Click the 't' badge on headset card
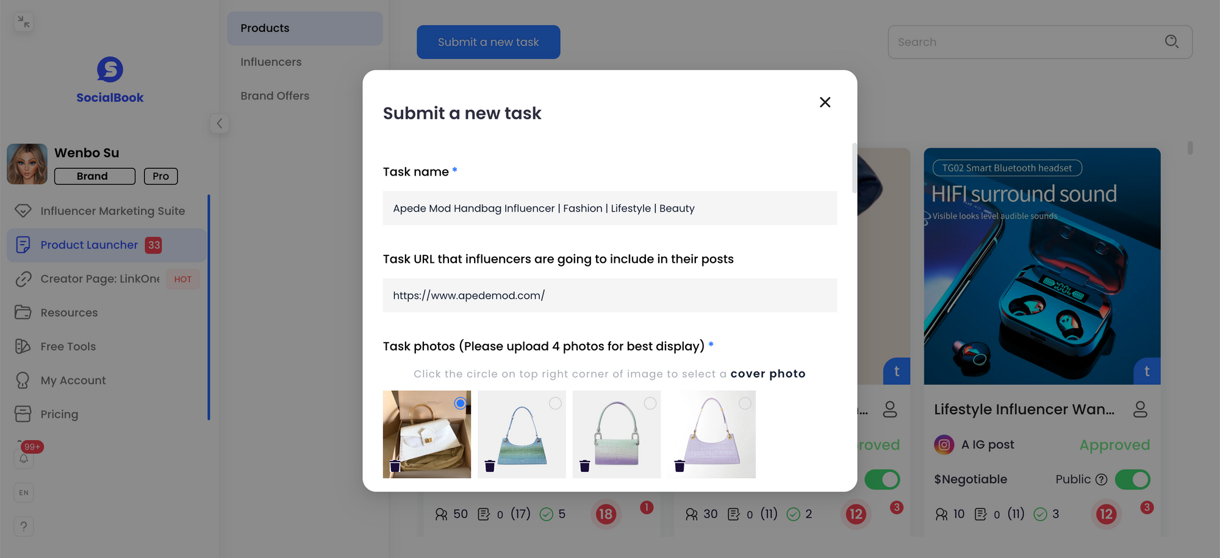Viewport: 1220px width, 558px height. (1147, 371)
